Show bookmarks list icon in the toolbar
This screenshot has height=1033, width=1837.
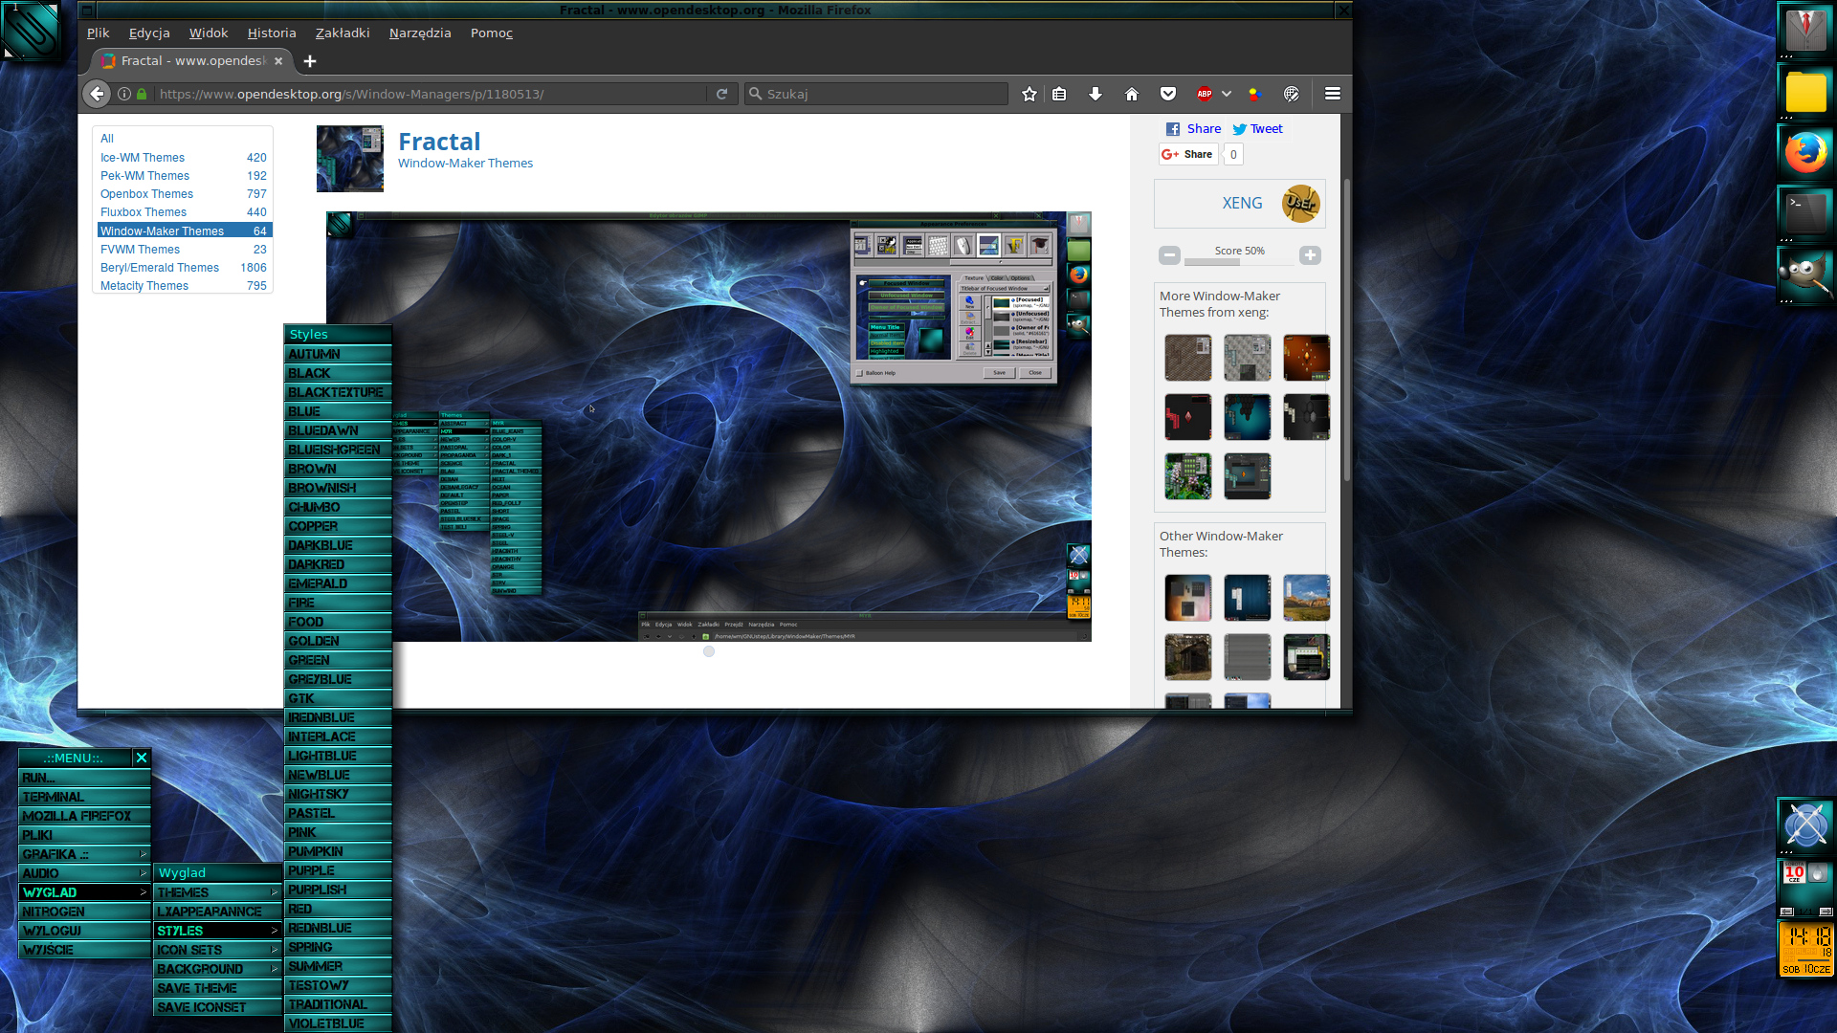pos(1059,94)
